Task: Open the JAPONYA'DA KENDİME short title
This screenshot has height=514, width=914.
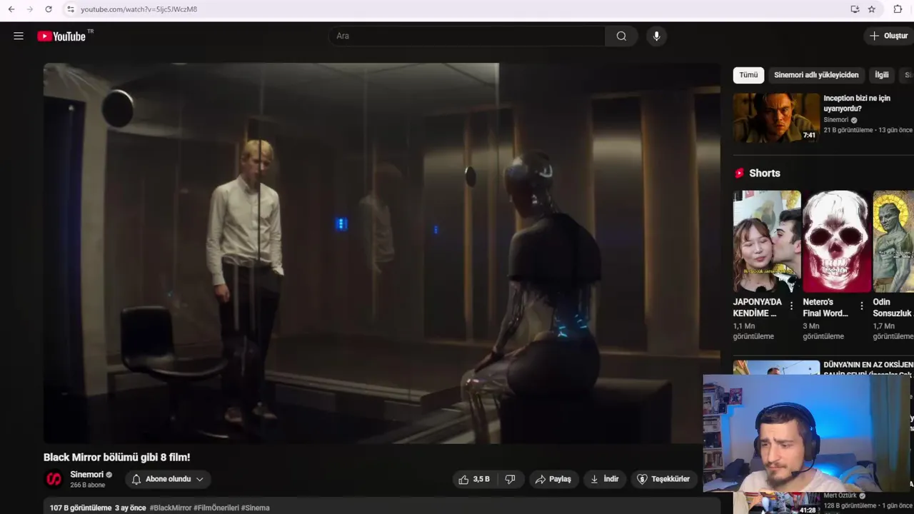Action: pos(758,308)
